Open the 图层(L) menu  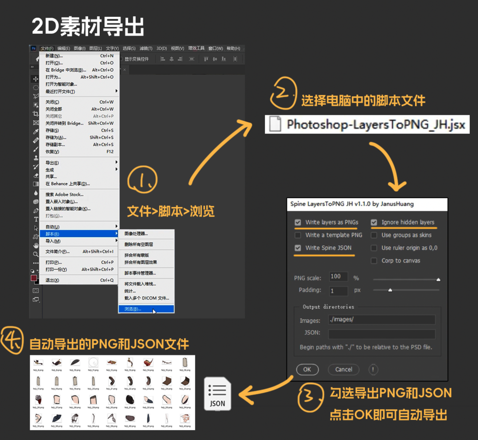95,48
